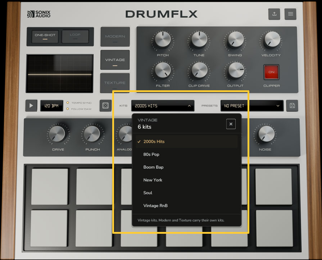
Task: Click the Sonix Audio logo
Action: point(39,14)
